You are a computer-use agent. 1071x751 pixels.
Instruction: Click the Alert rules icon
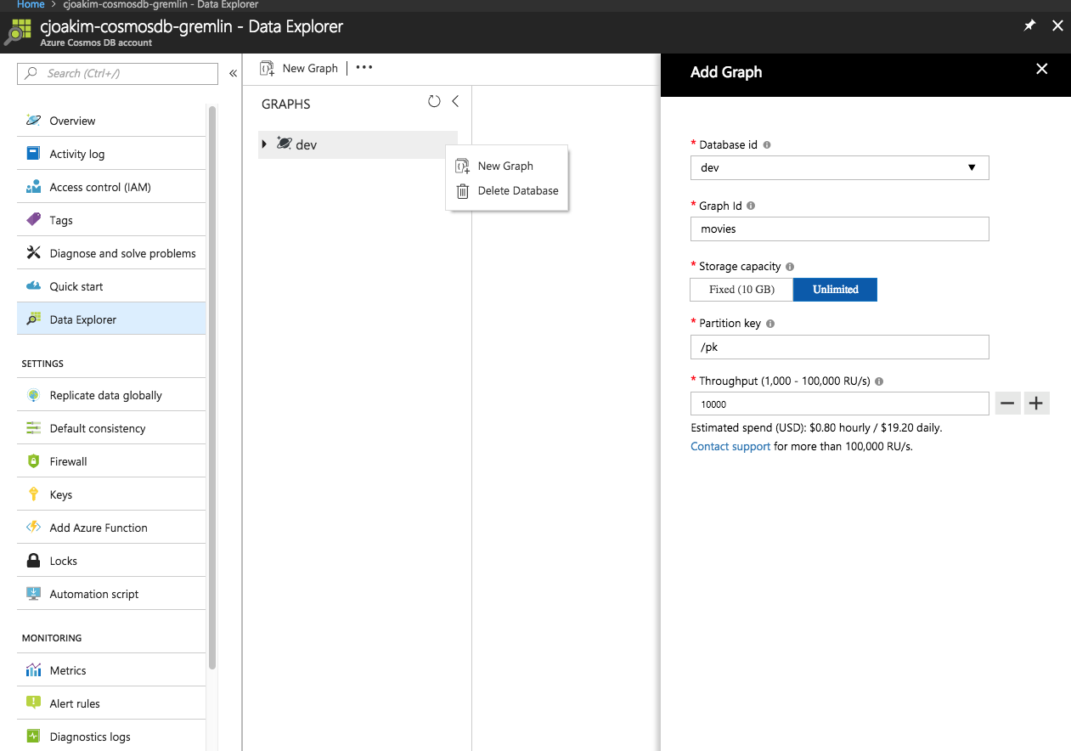pyautogui.click(x=33, y=703)
